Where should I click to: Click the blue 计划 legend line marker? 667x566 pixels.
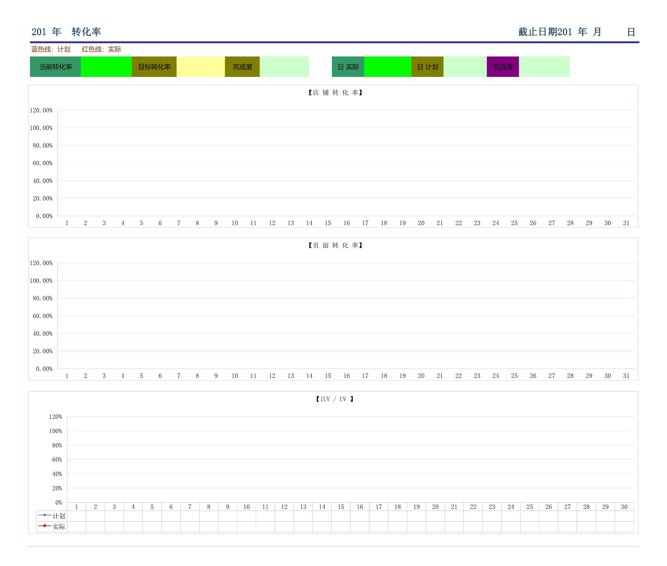click(x=44, y=515)
